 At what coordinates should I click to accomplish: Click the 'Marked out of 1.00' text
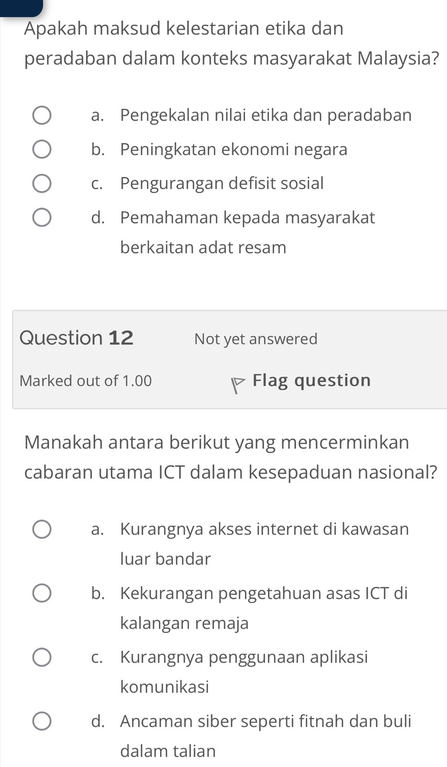(x=86, y=381)
